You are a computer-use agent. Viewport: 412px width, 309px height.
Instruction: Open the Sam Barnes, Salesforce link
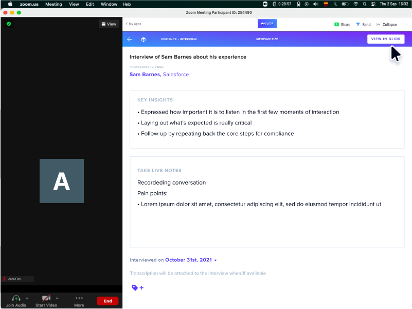click(x=159, y=75)
